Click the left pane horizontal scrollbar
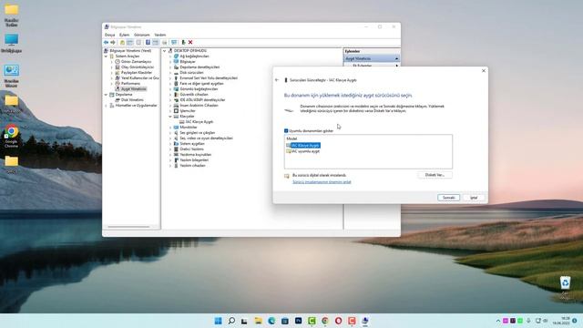The height and width of the screenshot is (328, 583). coord(128,227)
